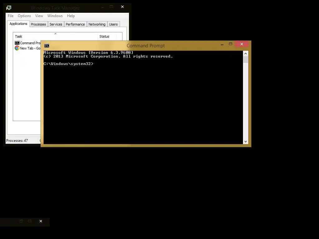Select the New Tab - Google task text

click(30, 48)
